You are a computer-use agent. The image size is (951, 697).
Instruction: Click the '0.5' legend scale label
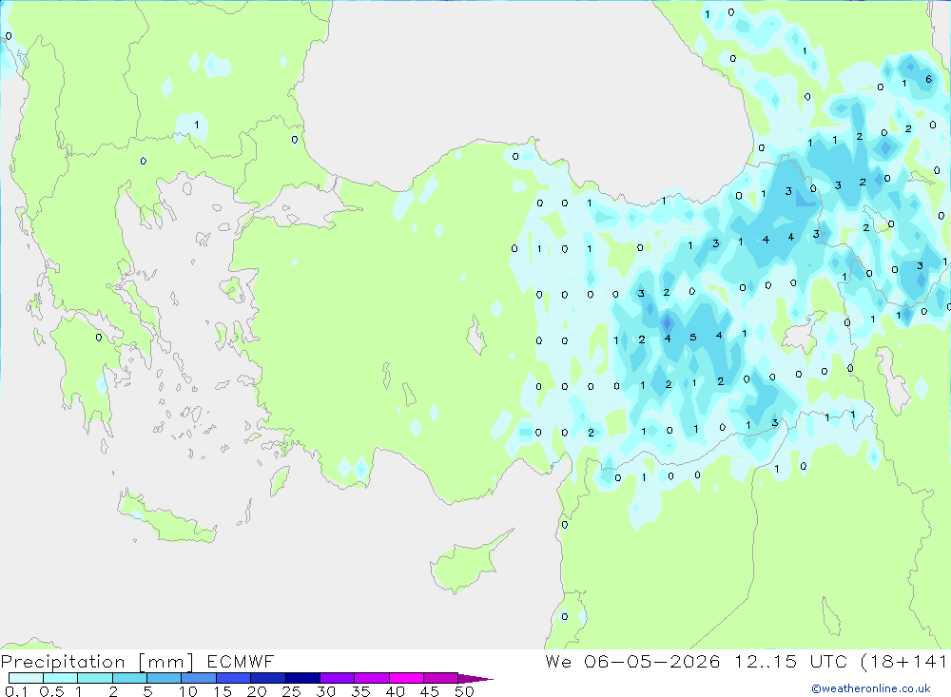[51, 691]
